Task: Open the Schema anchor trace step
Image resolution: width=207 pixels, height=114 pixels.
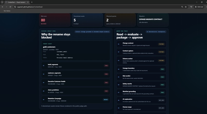Action: pyautogui.click(x=141, y=60)
